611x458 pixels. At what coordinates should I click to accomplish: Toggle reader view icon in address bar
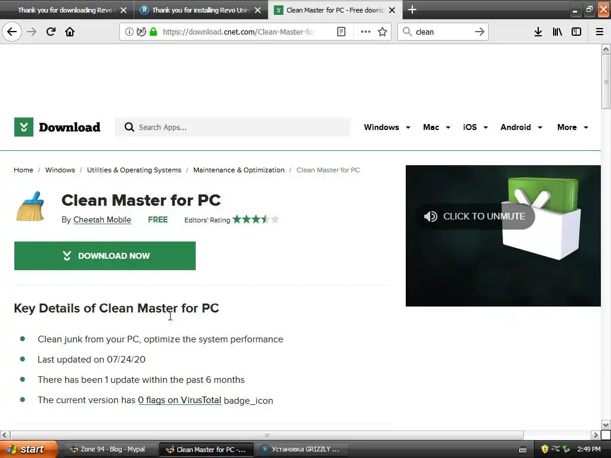(x=341, y=32)
